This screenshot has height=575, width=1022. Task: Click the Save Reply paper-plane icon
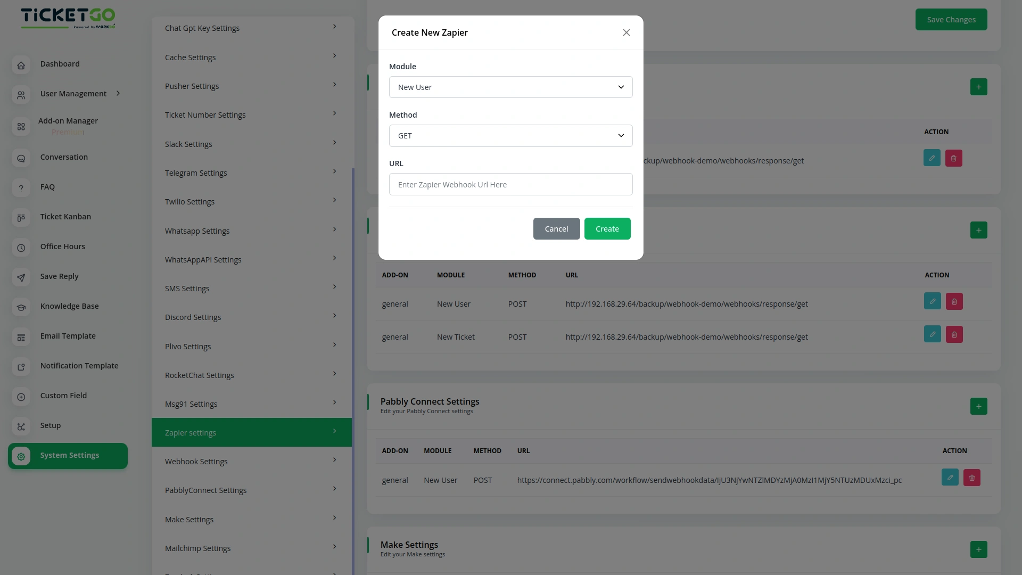tap(21, 277)
